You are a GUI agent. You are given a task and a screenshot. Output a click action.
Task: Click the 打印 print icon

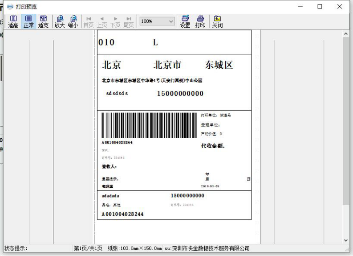200,21
